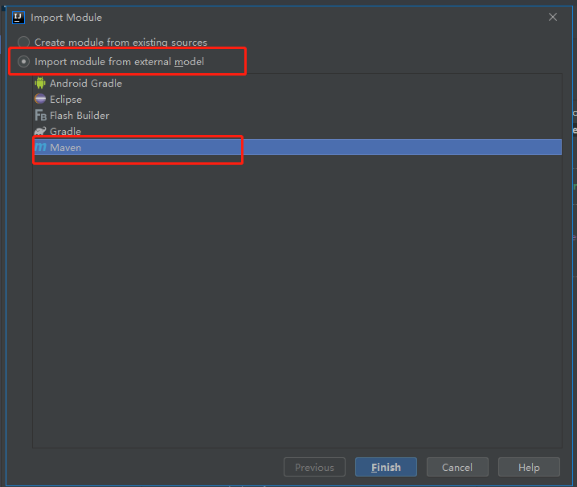Choose Flash Builder from the model list
The height and width of the screenshot is (487, 577).
(297, 115)
